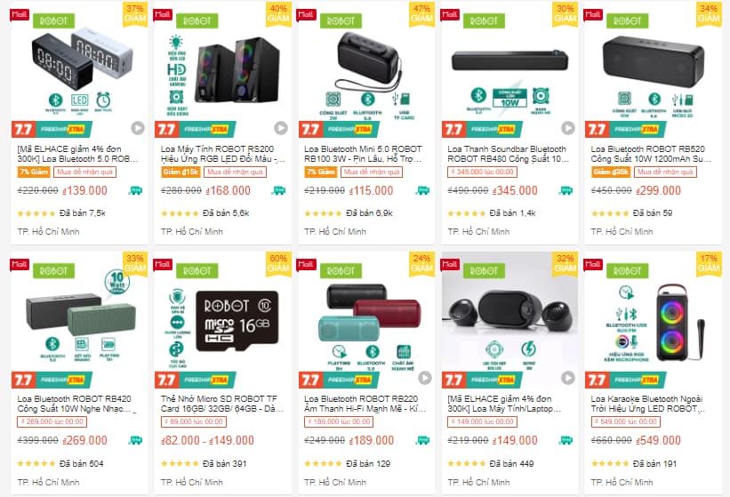Click the 7% Giảm voucher tag under RB100
The image size is (730, 497).
321,172
